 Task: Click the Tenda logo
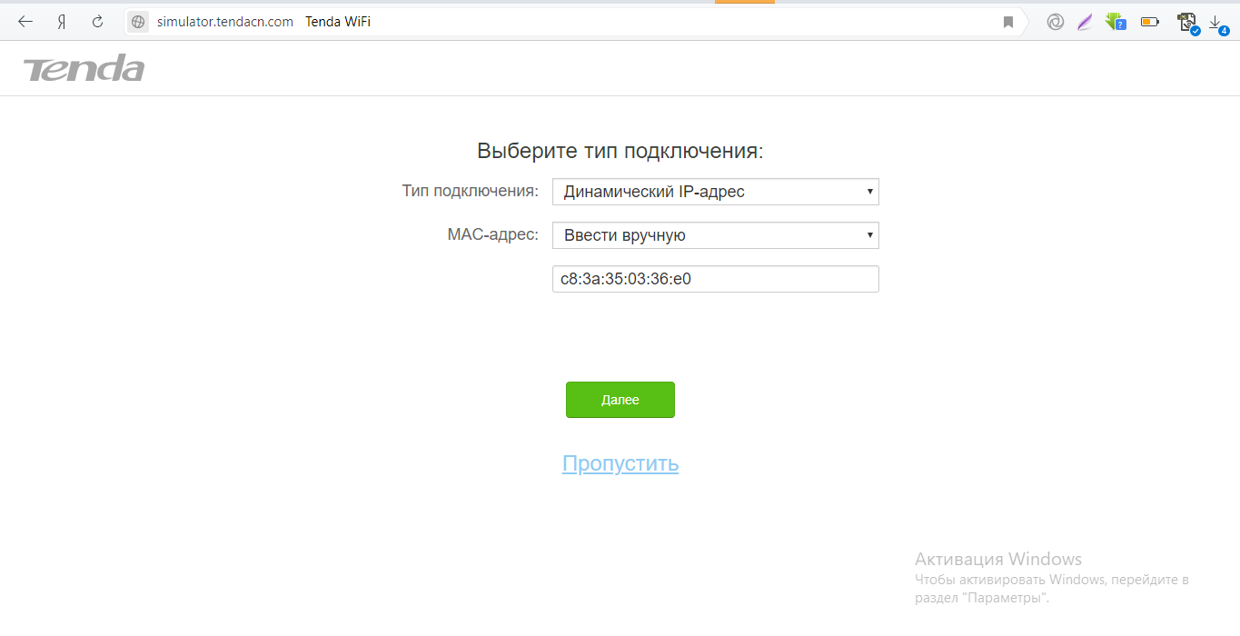point(84,69)
